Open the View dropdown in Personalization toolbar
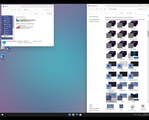The image size is (149, 120). coord(129,13)
